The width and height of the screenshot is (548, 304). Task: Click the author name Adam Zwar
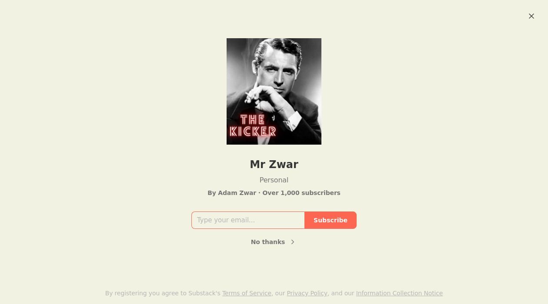pos(237,193)
